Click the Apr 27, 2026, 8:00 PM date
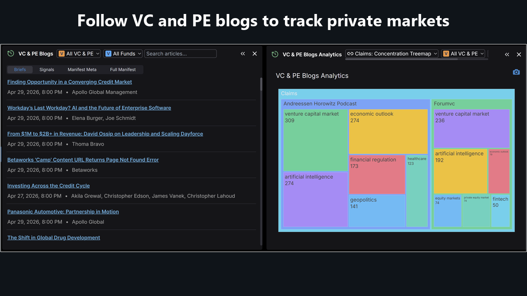The height and width of the screenshot is (296, 527). point(34,196)
